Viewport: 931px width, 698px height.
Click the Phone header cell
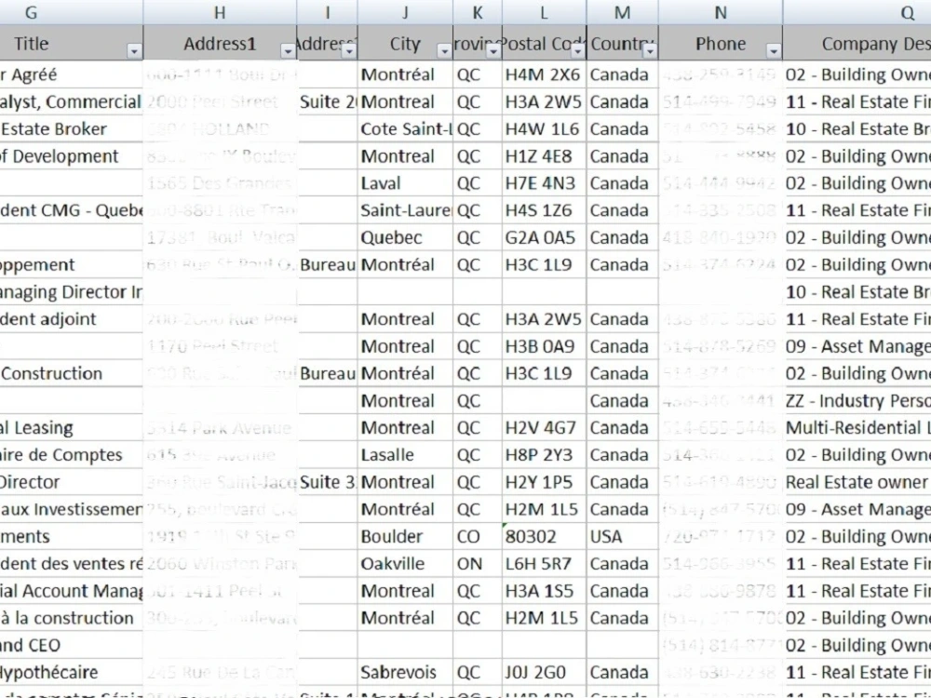721,44
